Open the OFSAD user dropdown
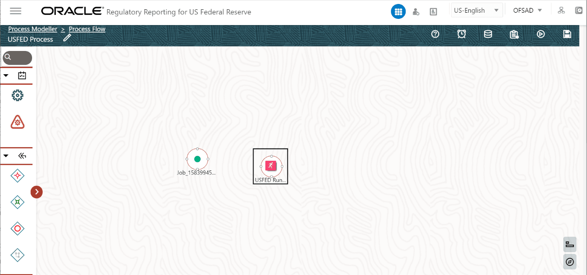This screenshot has height=275, width=587. [x=527, y=11]
